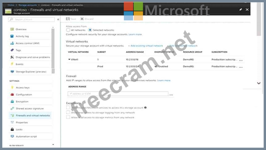Screen dimensions: 266x150
Task: Open Activity log menu item
Action: [x=30, y=36]
